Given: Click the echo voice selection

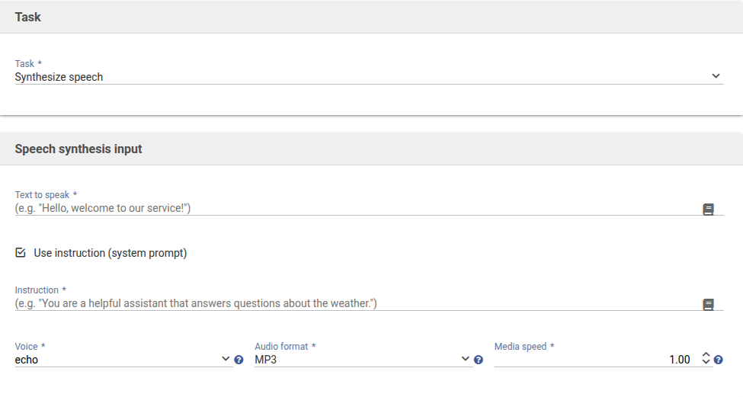Looking at the screenshot, I should point(27,360).
